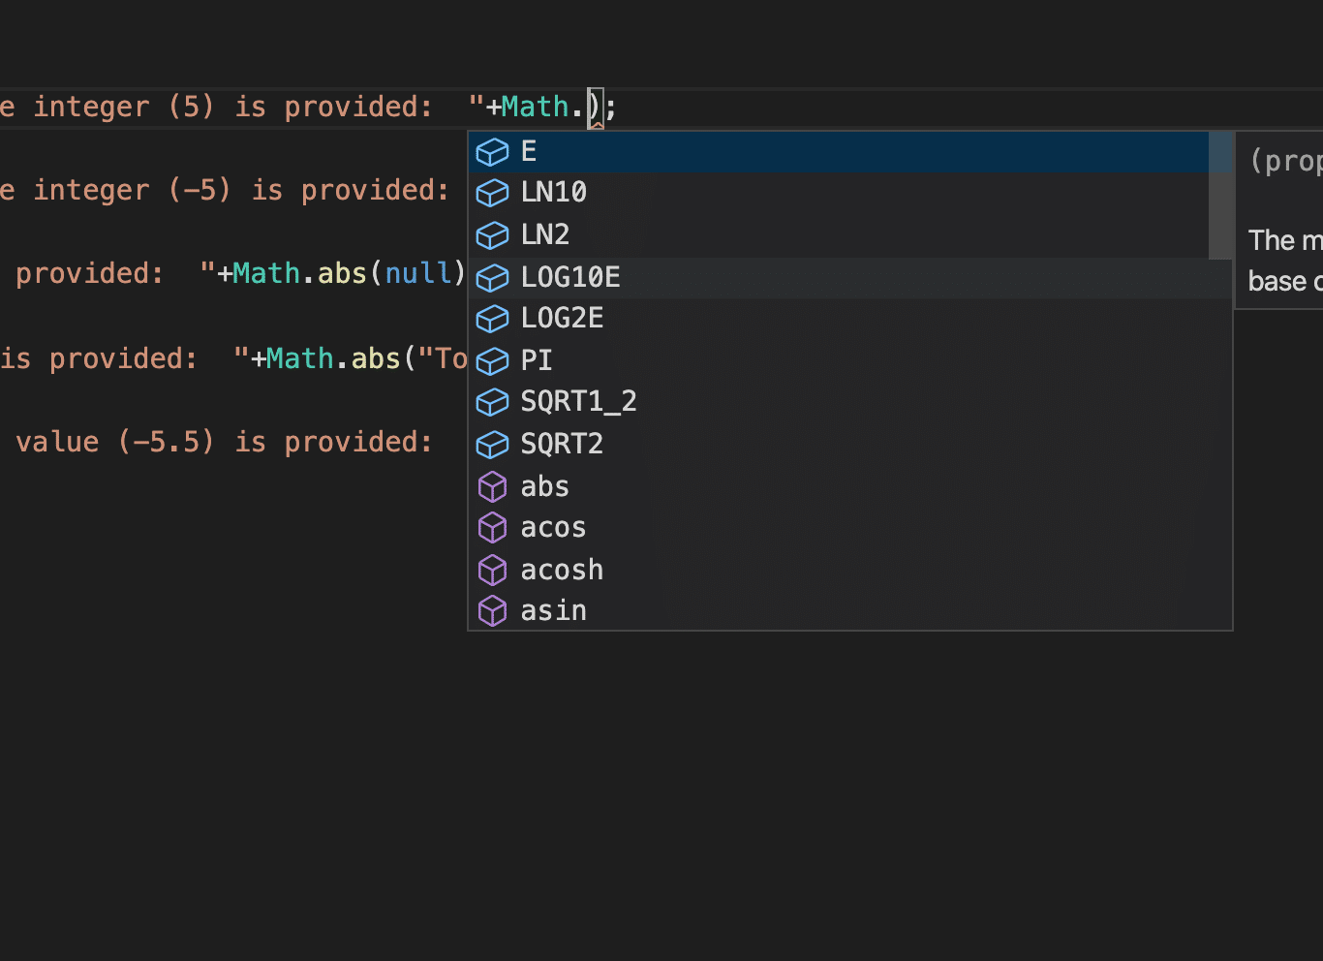Image resolution: width=1323 pixels, height=961 pixels.
Task: Click the suggestion details documentation panel
Action: point(1279,220)
